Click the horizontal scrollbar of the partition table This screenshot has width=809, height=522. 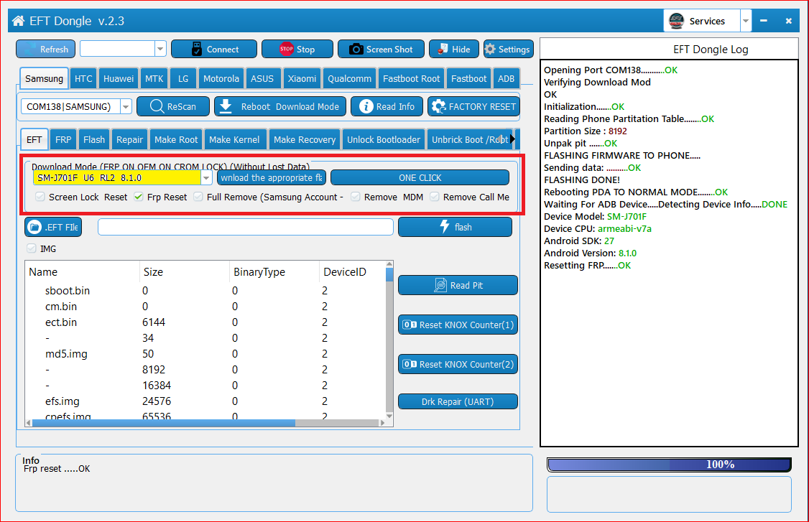(164, 422)
